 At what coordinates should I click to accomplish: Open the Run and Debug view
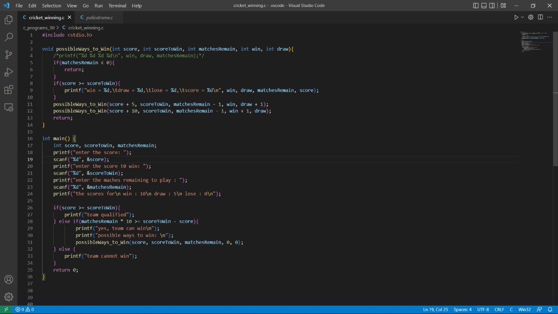tap(8, 72)
